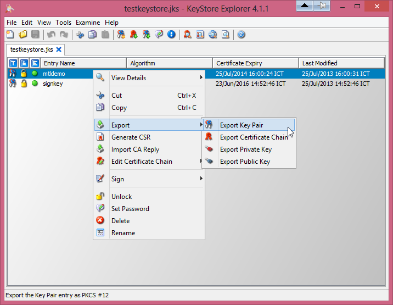Click the Cut scissors toolbar icon
Screen dimensions: 393x305
tap(80, 35)
